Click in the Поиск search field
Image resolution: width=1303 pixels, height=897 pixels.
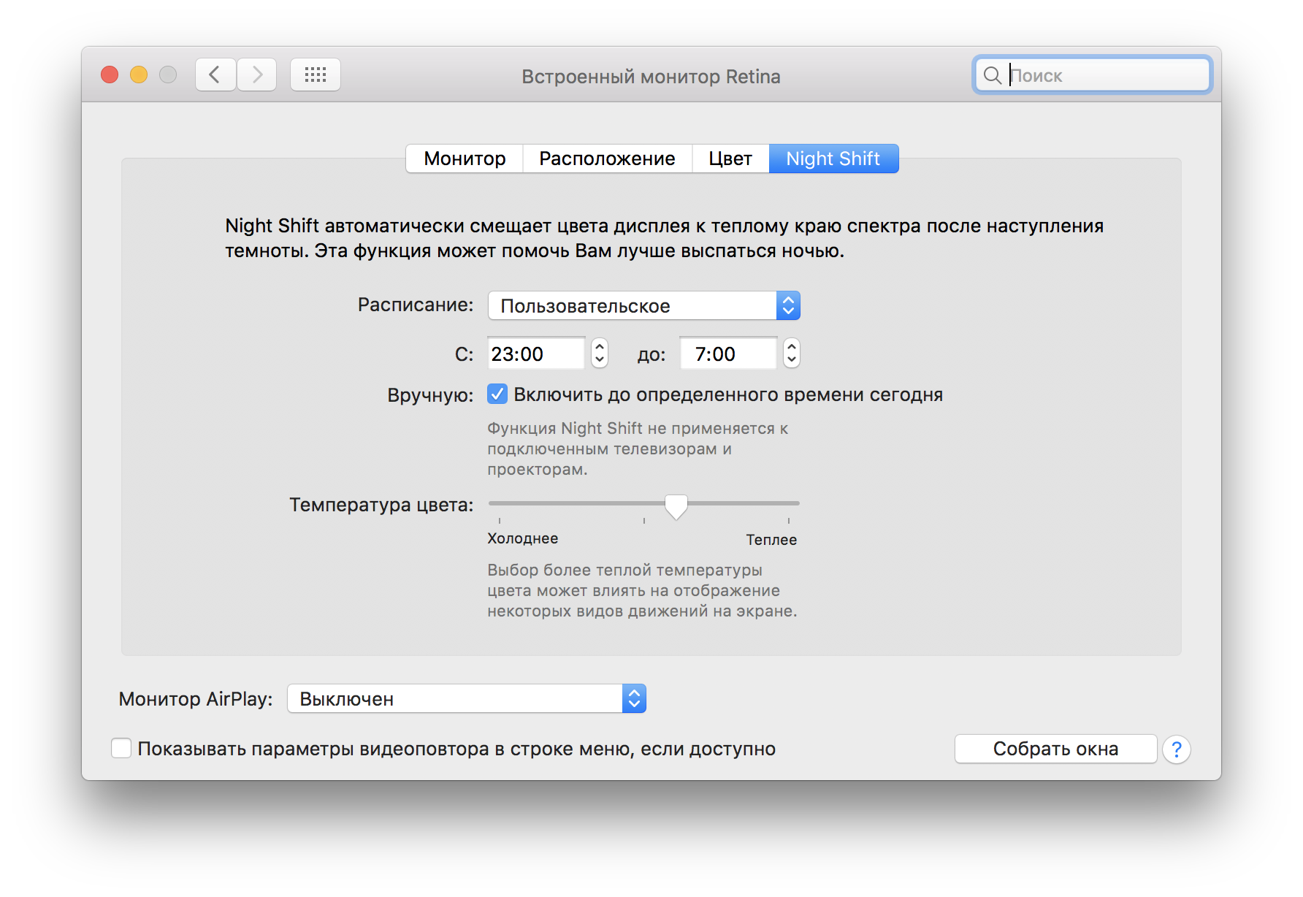(1103, 75)
